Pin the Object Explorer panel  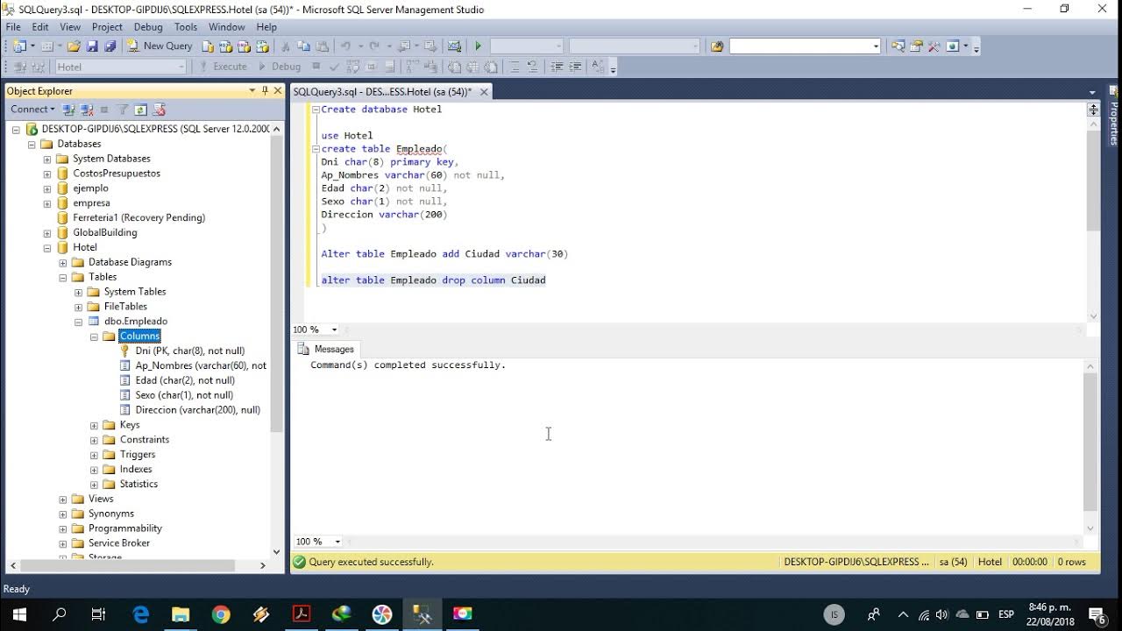266,90
